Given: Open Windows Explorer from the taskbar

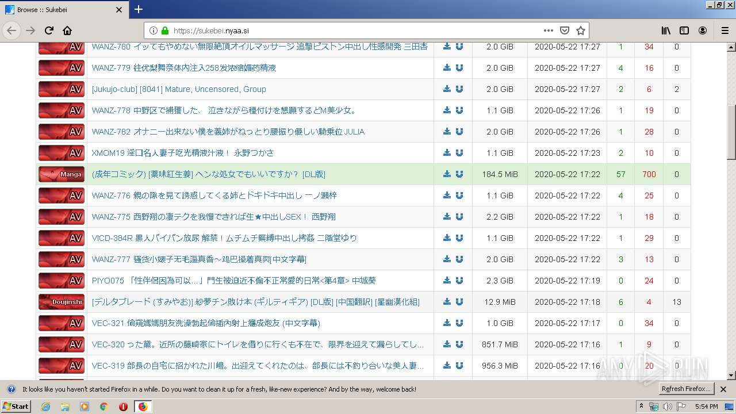Looking at the screenshot, I should 65,407.
